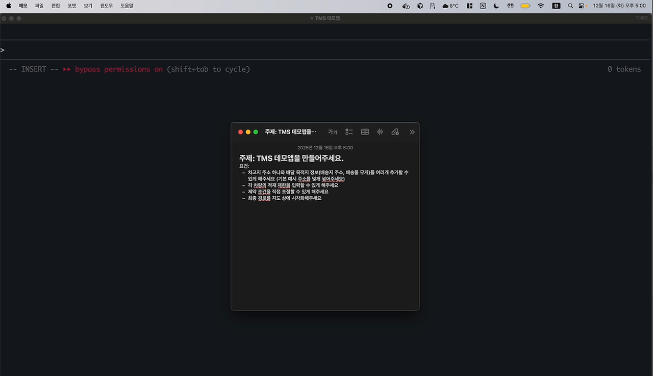Open the 보기 menu

[88, 6]
